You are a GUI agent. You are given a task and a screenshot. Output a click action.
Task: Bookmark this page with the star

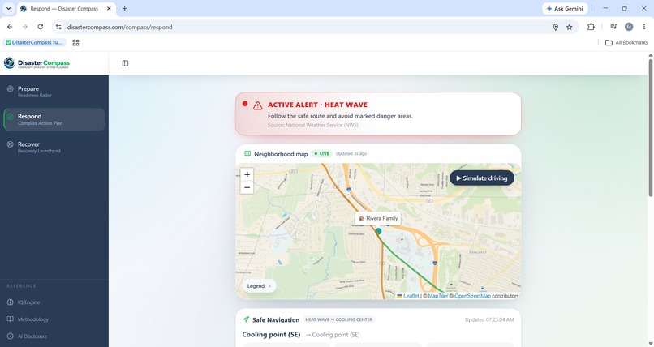point(570,27)
